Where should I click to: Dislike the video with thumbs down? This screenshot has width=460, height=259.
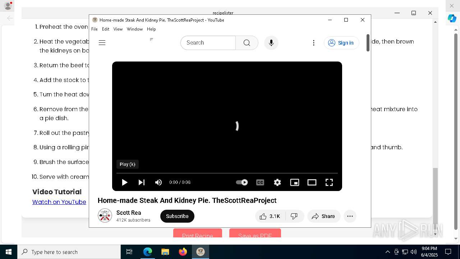(294, 216)
